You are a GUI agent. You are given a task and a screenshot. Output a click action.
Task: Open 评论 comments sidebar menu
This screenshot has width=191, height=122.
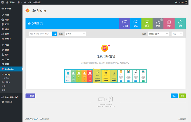[x=11, y=29]
